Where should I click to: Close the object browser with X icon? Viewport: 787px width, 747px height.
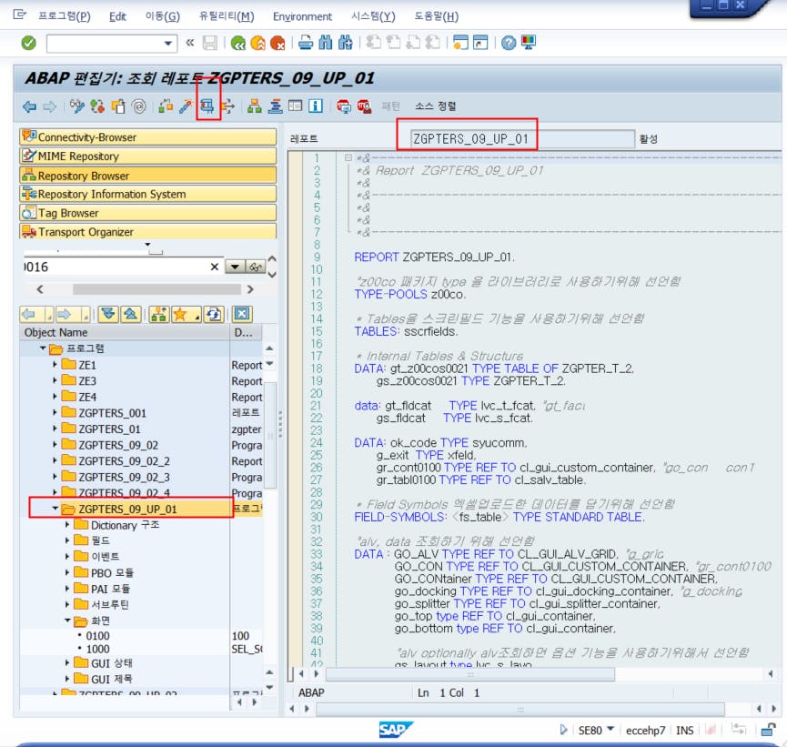point(242,315)
